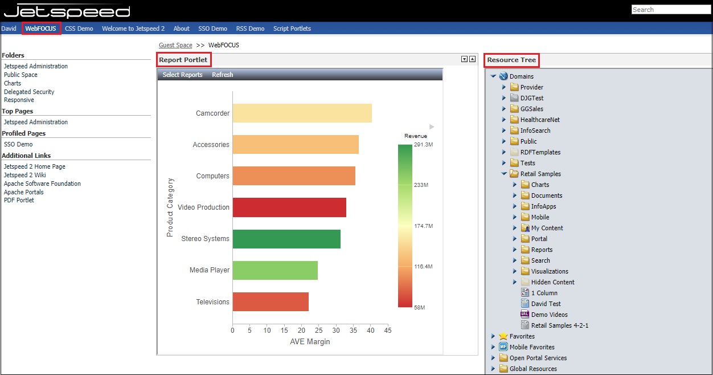Open SSO Demo under Profiled Pages
Image resolution: width=713 pixels, height=375 pixels.
point(18,144)
